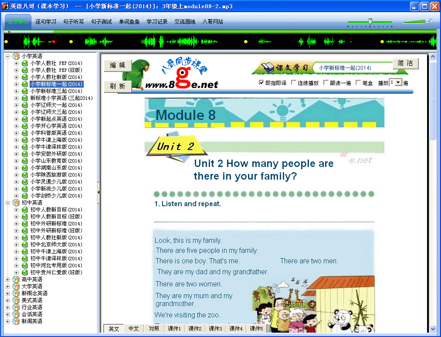Enable the 连续播放 checkbox
Screen dimensions: 441x337
tap(294, 83)
